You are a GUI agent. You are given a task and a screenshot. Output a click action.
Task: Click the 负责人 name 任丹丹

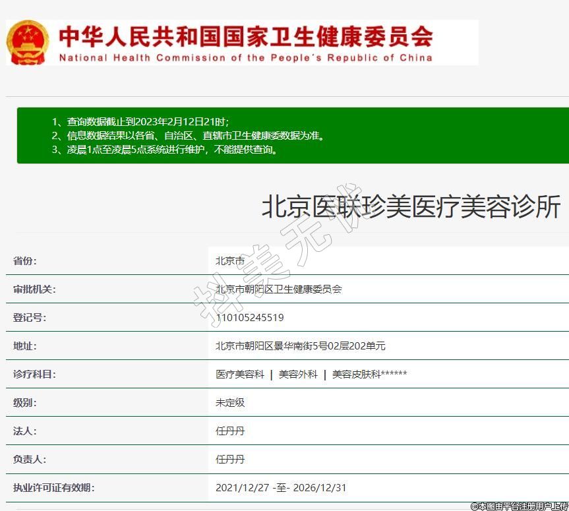(230, 459)
